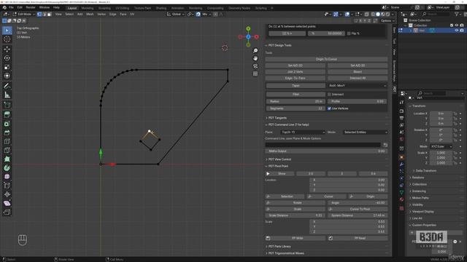Select the Transform tool
Image resolution: width=467 pixels, height=262 pixels.
[7, 76]
